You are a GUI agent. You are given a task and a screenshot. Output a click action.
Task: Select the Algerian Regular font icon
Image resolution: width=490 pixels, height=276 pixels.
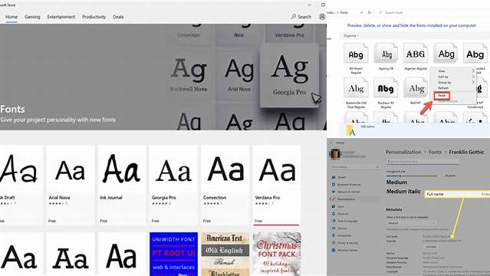[x=416, y=54]
